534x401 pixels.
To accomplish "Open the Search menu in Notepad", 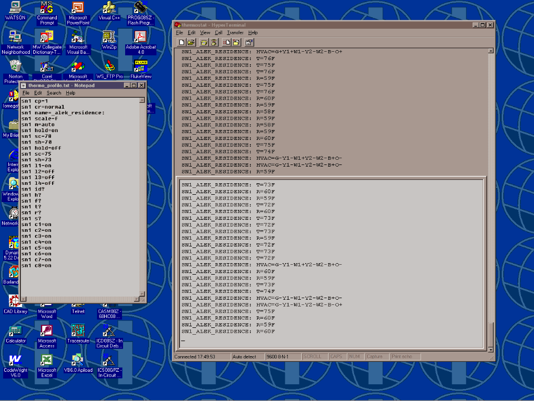I will 54,93.
